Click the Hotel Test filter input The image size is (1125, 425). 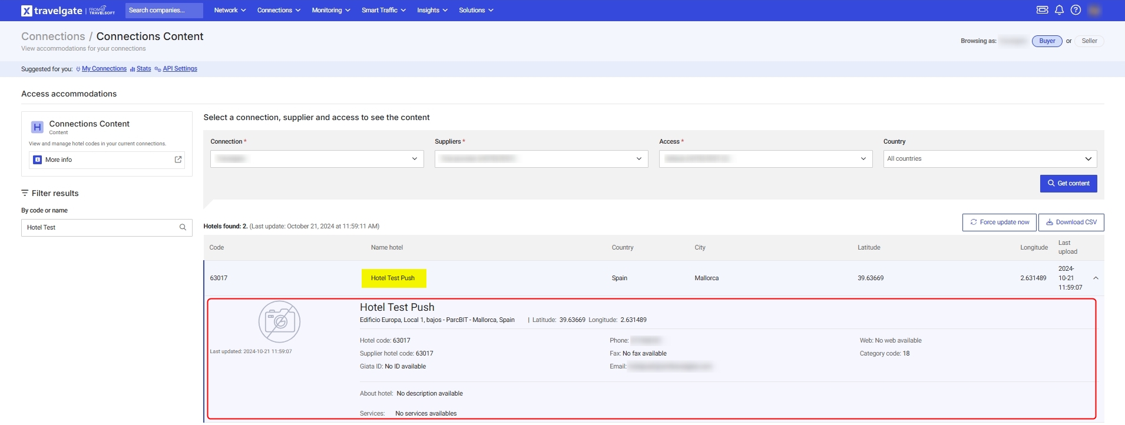pos(107,227)
